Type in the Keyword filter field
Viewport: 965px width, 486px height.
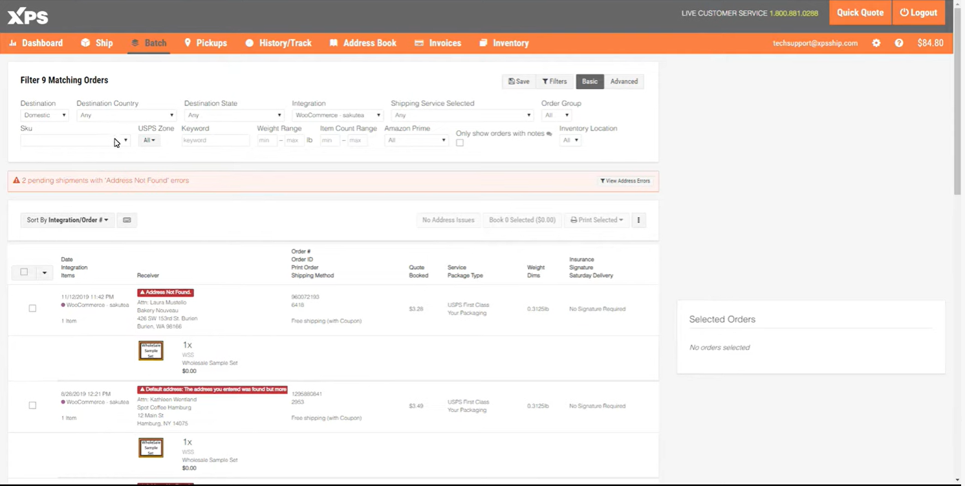(x=215, y=140)
